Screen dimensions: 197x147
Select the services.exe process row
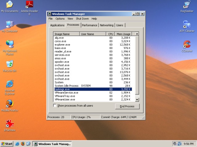click(93, 55)
